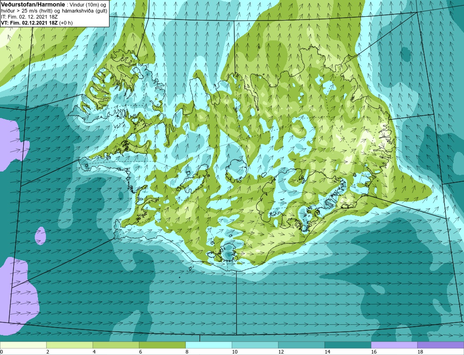The width and height of the screenshot is (464, 355).
Task: Click the 'hviður > 25 m/s (hvítt)' legend text
Action: click(x=27, y=11)
